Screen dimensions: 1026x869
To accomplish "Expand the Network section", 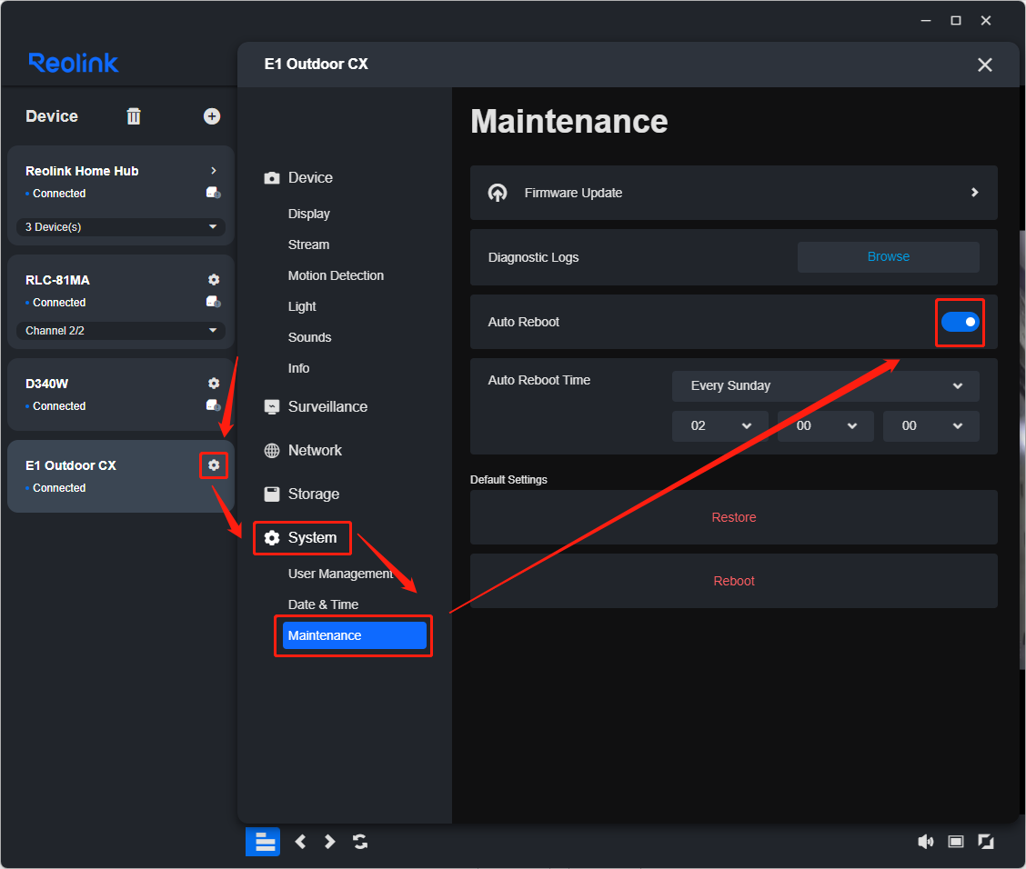I will pyautogui.click(x=302, y=451).
